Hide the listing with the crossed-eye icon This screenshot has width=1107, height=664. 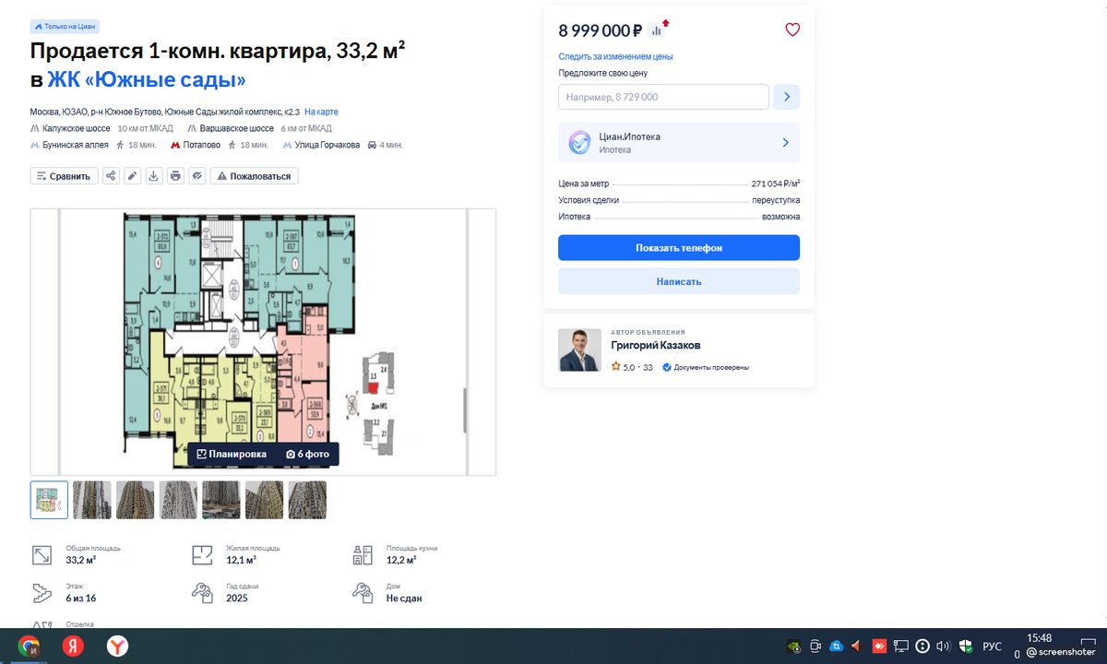tap(196, 176)
